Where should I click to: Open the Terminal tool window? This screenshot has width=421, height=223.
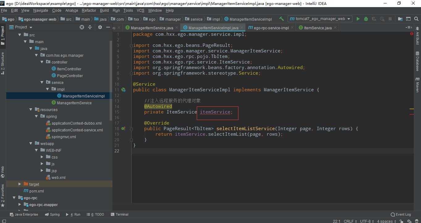click(x=120, y=214)
